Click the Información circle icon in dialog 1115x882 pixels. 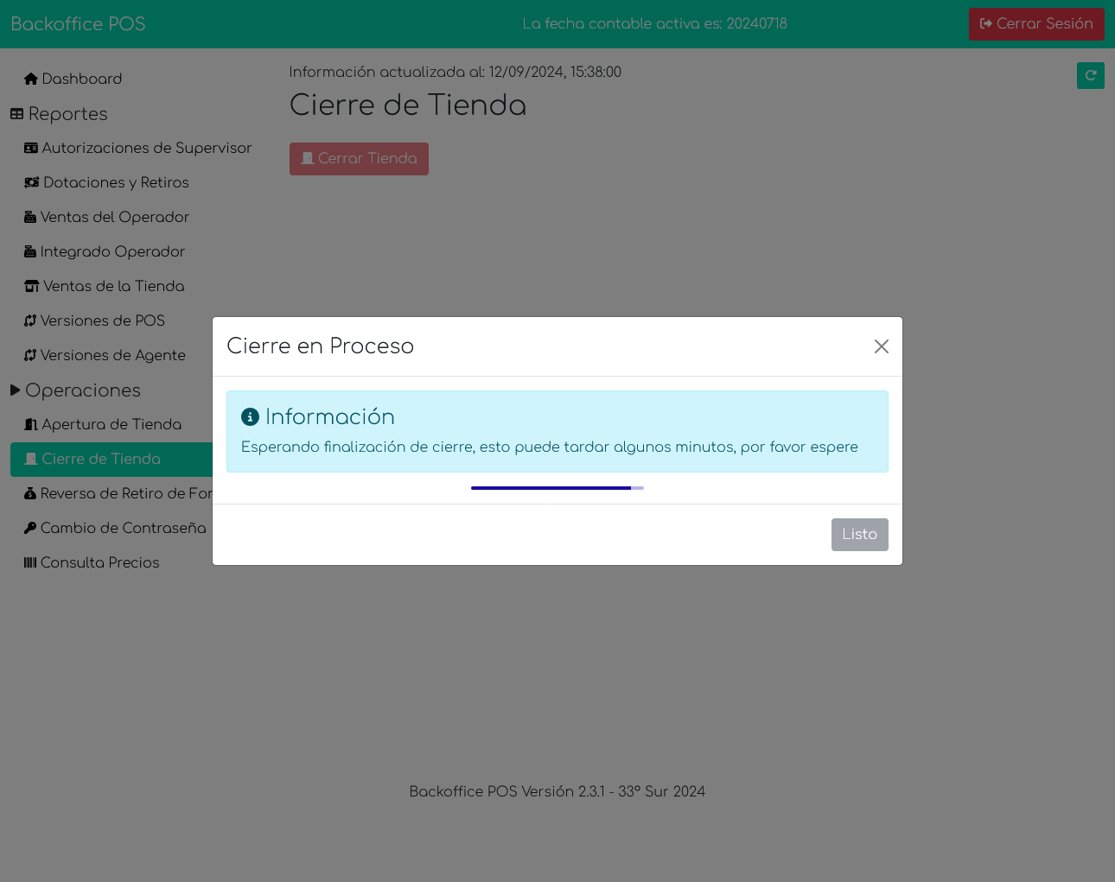coord(250,417)
